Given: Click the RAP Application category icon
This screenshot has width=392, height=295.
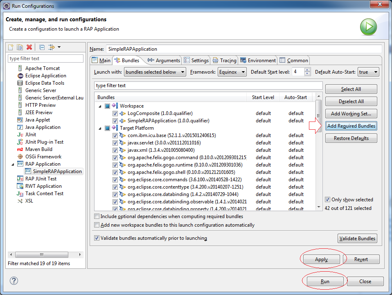Looking at the screenshot, I should [20, 164].
